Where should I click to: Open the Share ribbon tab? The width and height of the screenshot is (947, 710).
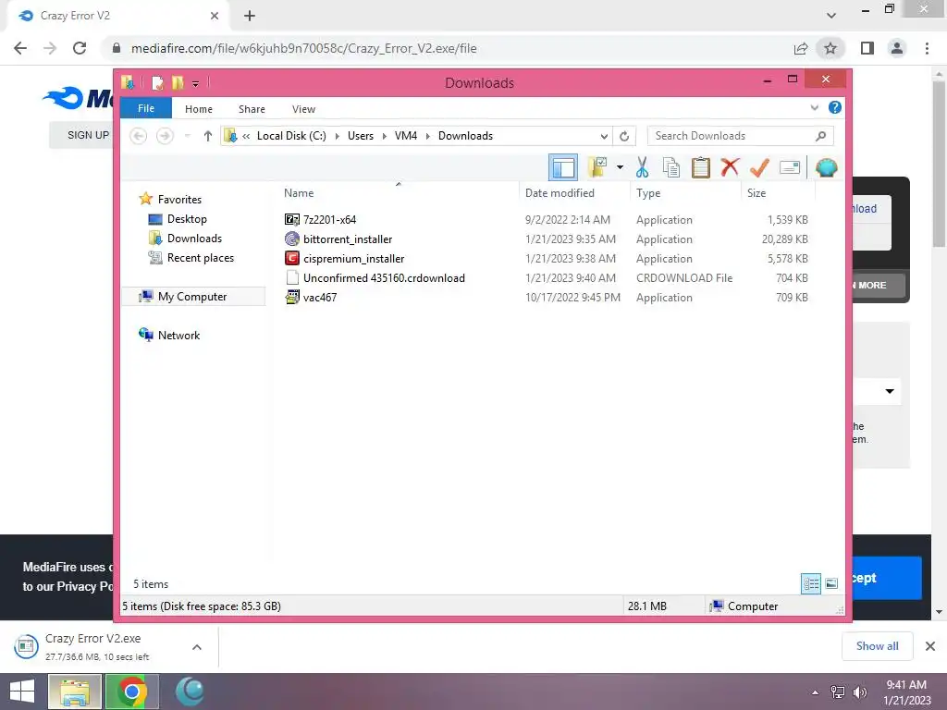tap(252, 109)
